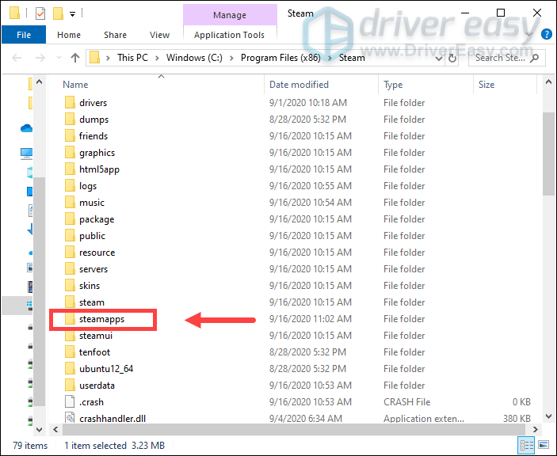Image resolution: width=557 pixels, height=456 pixels.
Task: Click the New folder icon in quick access toolbar
Action: click(58, 13)
